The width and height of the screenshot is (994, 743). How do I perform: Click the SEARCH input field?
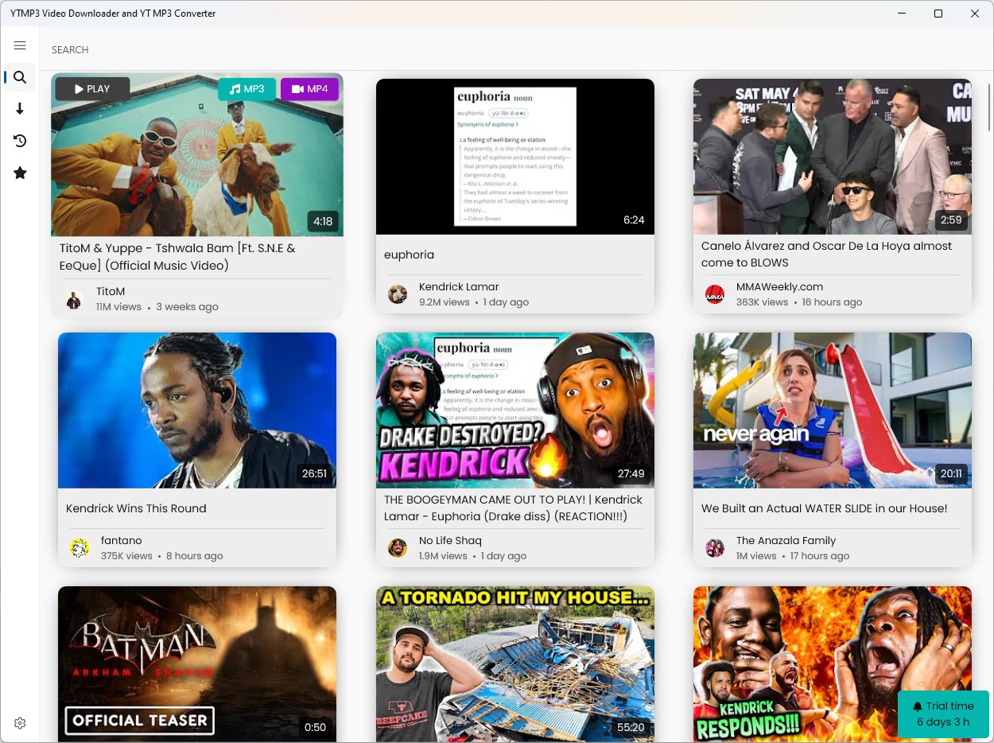[517, 49]
